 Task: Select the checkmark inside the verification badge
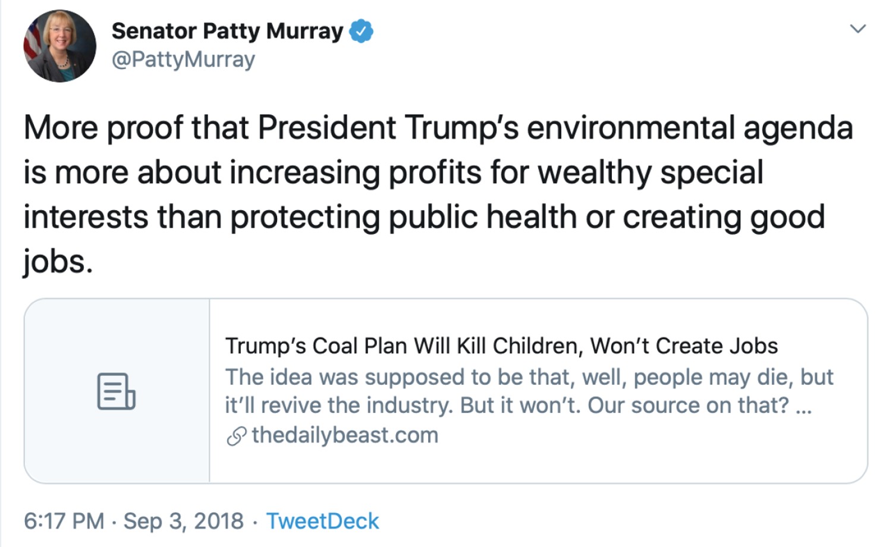pyautogui.click(x=362, y=30)
